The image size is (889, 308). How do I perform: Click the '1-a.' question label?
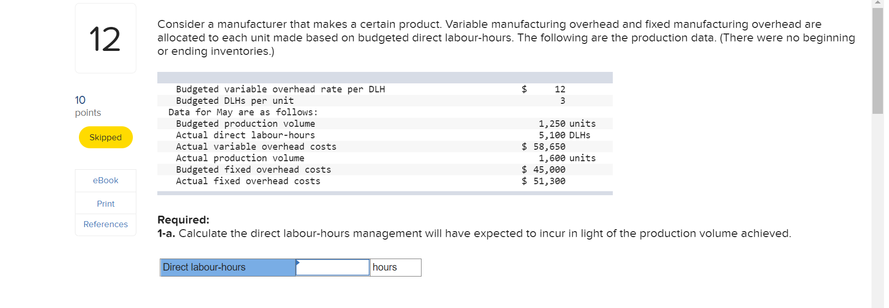click(166, 233)
